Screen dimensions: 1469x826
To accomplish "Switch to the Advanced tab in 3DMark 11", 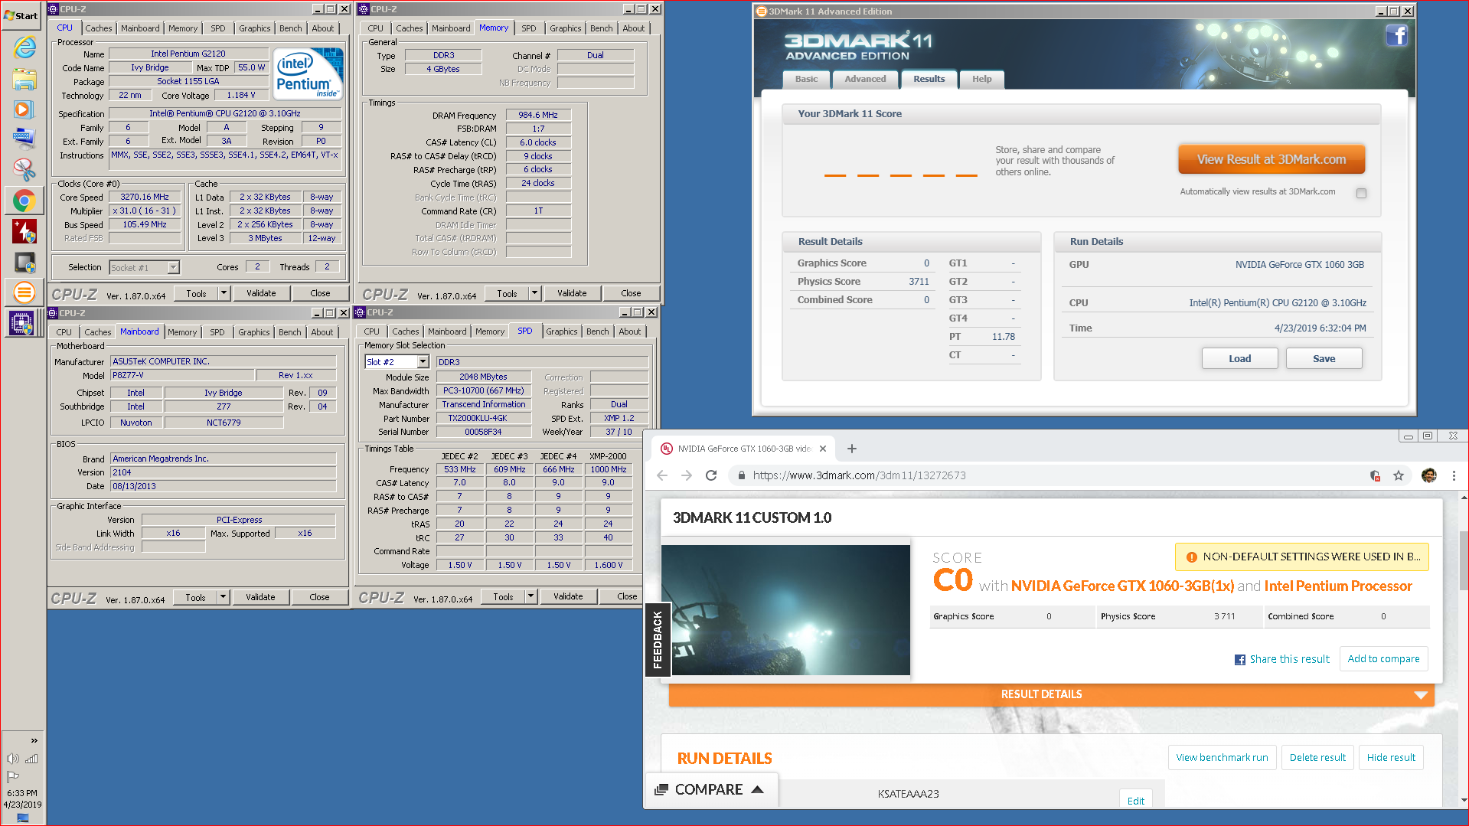I will tap(865, 79).
